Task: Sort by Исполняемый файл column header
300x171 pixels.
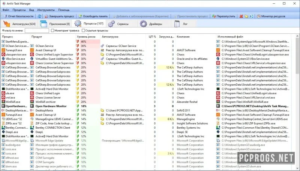Action: point(253,37)
